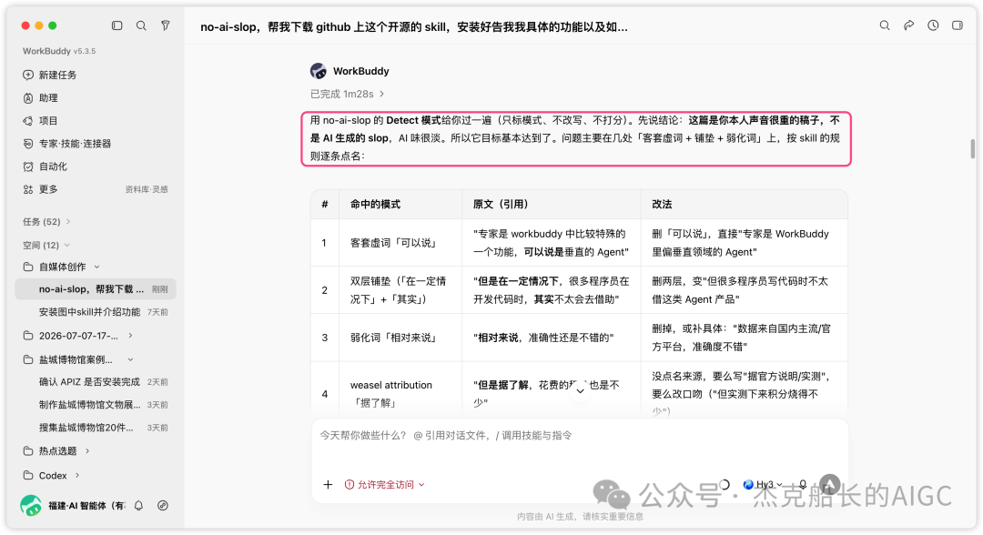Toggle the sidebar panel icon

[117, 25]
